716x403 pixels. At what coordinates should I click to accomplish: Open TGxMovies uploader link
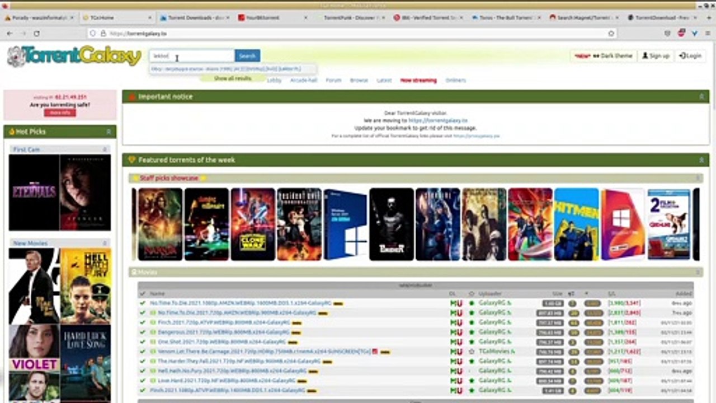pyautogui.click(x=497, y=352)
